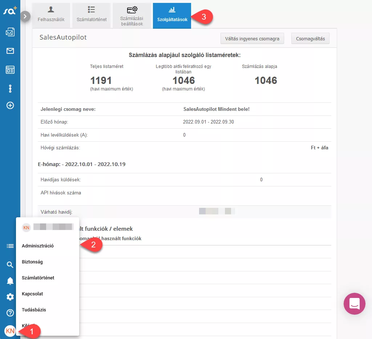Screen dimensions: 372x339
Task: Switch to the Számlázási beállítások tab
Action: pyautogui.click(x=132, y=15)
